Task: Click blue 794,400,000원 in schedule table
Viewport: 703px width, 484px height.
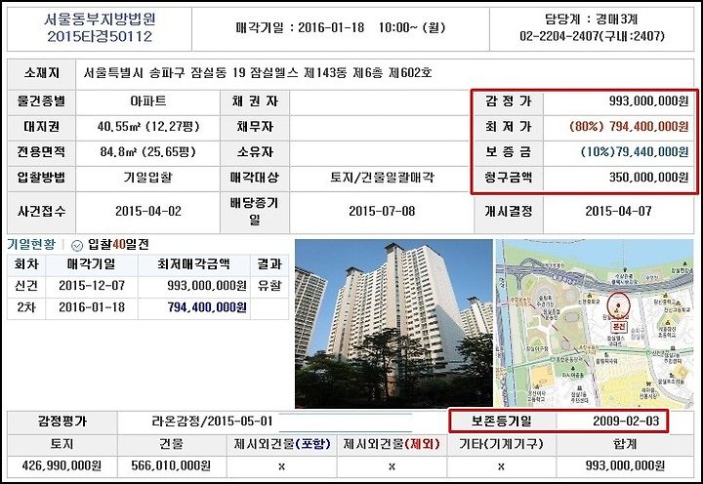Action: coord(207,308)
